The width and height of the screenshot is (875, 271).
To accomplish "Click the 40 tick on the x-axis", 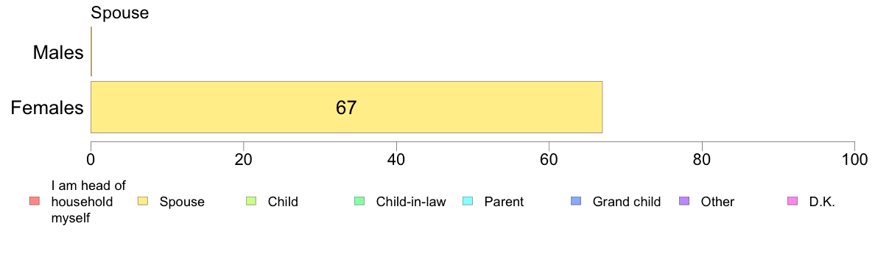I will coord(396,159).
